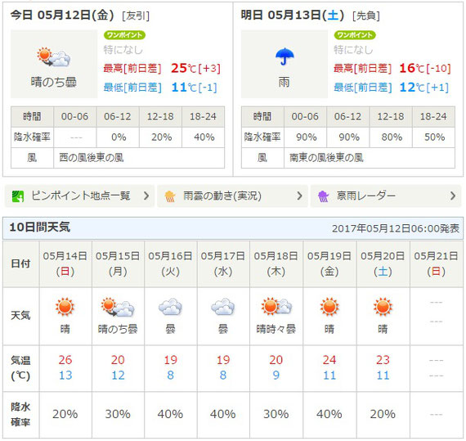Click the 明日 05月13日(土) heading
The image size is (466, 441).
pyautogui.click(x=293, y=15)
